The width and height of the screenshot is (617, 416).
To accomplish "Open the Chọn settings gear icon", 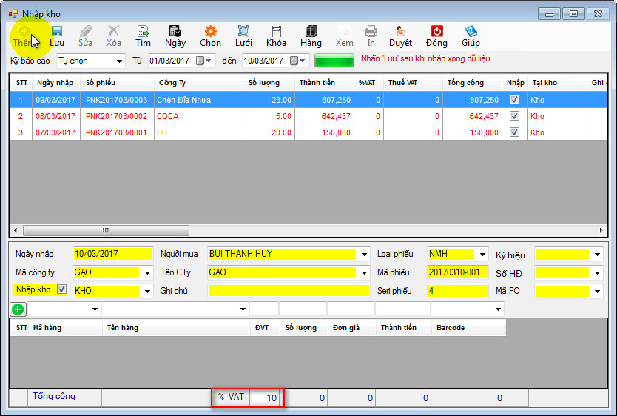I will [x=211, y=31].
